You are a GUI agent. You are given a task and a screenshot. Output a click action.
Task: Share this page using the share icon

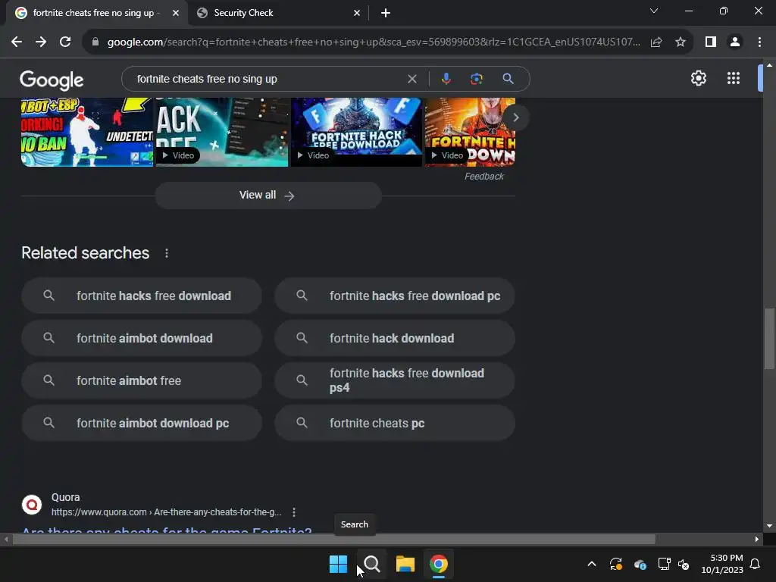pos(656,42)
